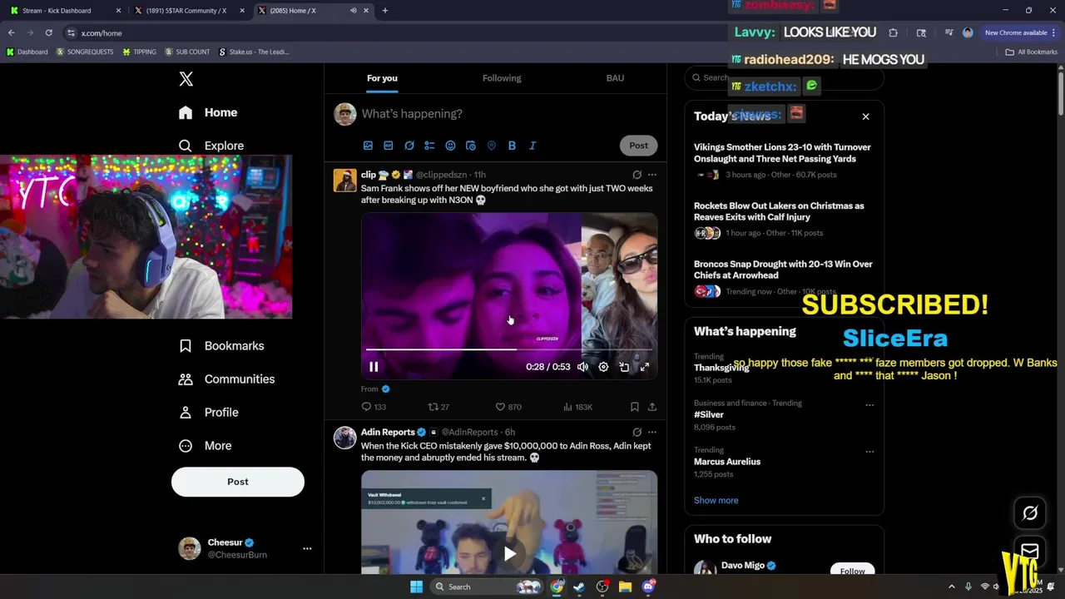The image size is (1065, 599).
Task: Seek on the video progress bar
Action: pos(509,349)
